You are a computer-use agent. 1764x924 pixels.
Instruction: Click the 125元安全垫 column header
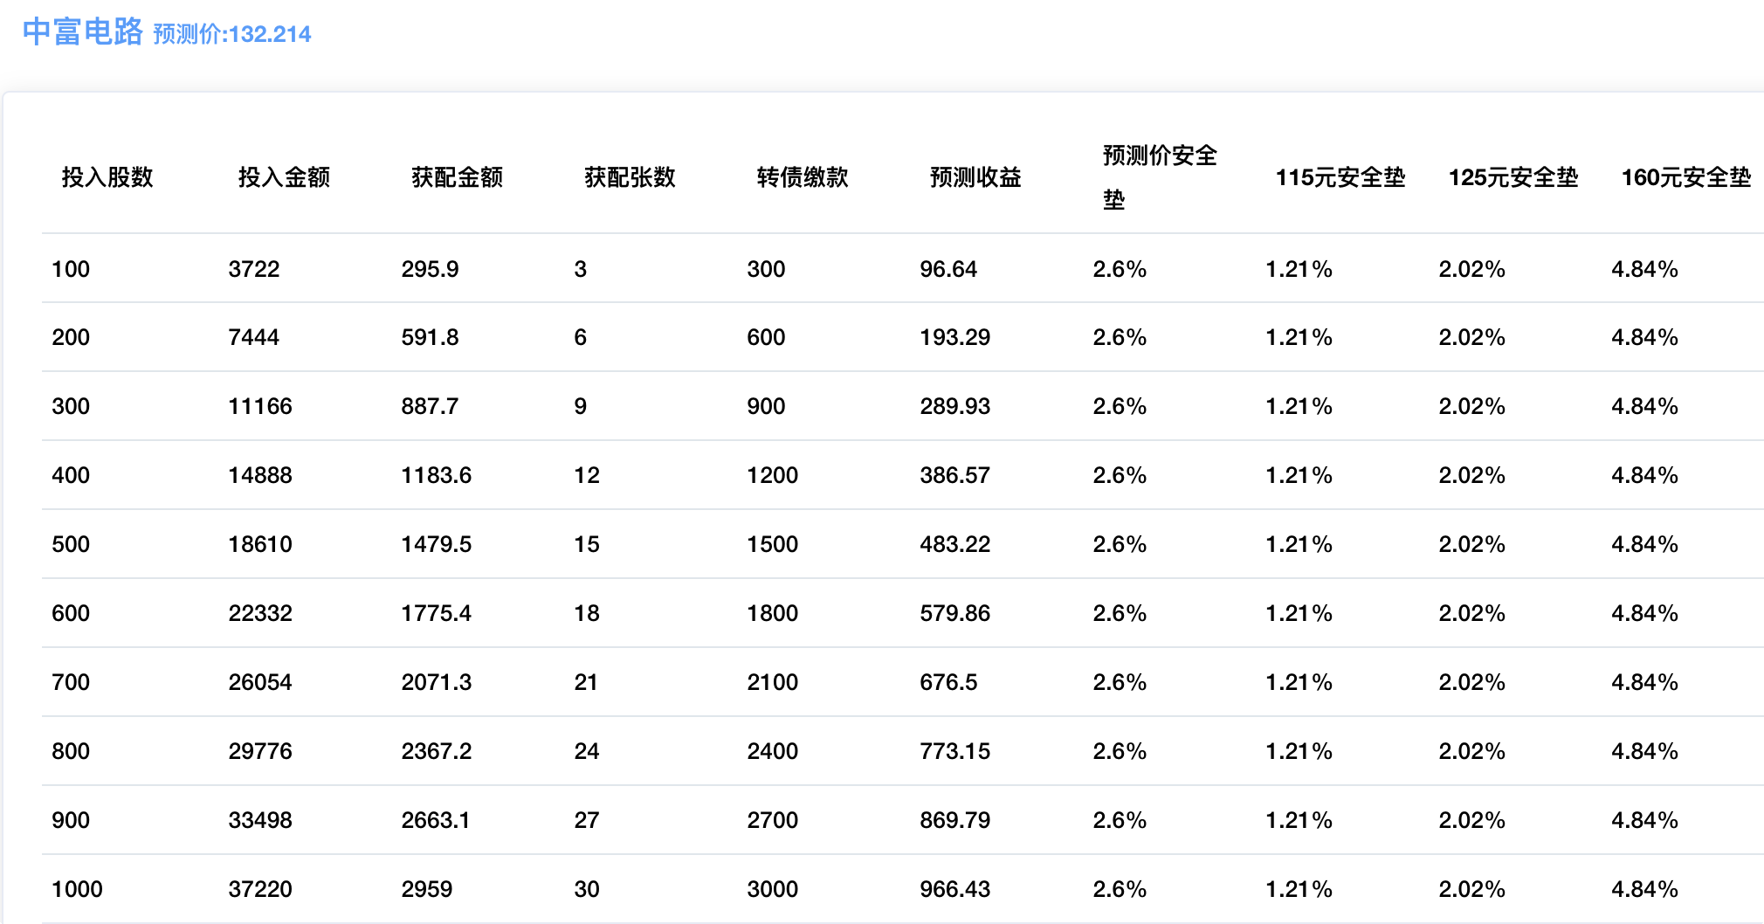1512,177
